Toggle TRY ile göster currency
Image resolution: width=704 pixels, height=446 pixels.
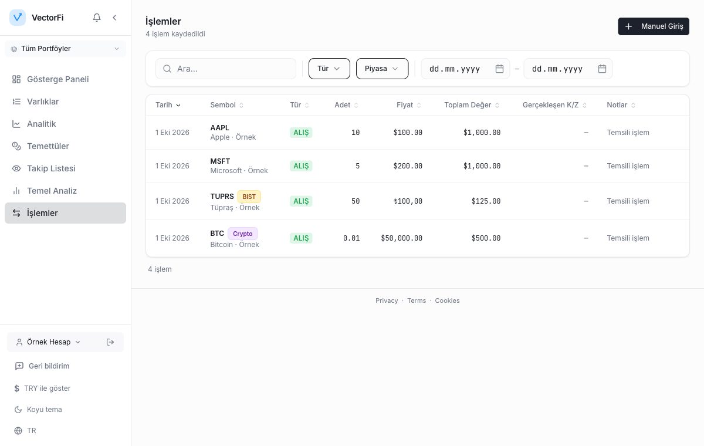42,388
